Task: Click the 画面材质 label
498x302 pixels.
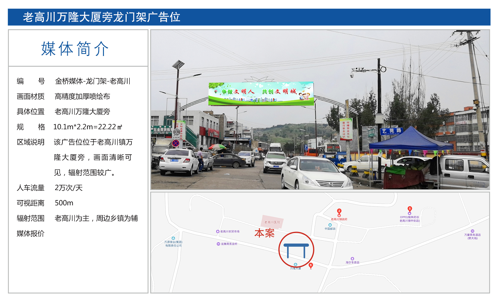Action: point(31,97)
